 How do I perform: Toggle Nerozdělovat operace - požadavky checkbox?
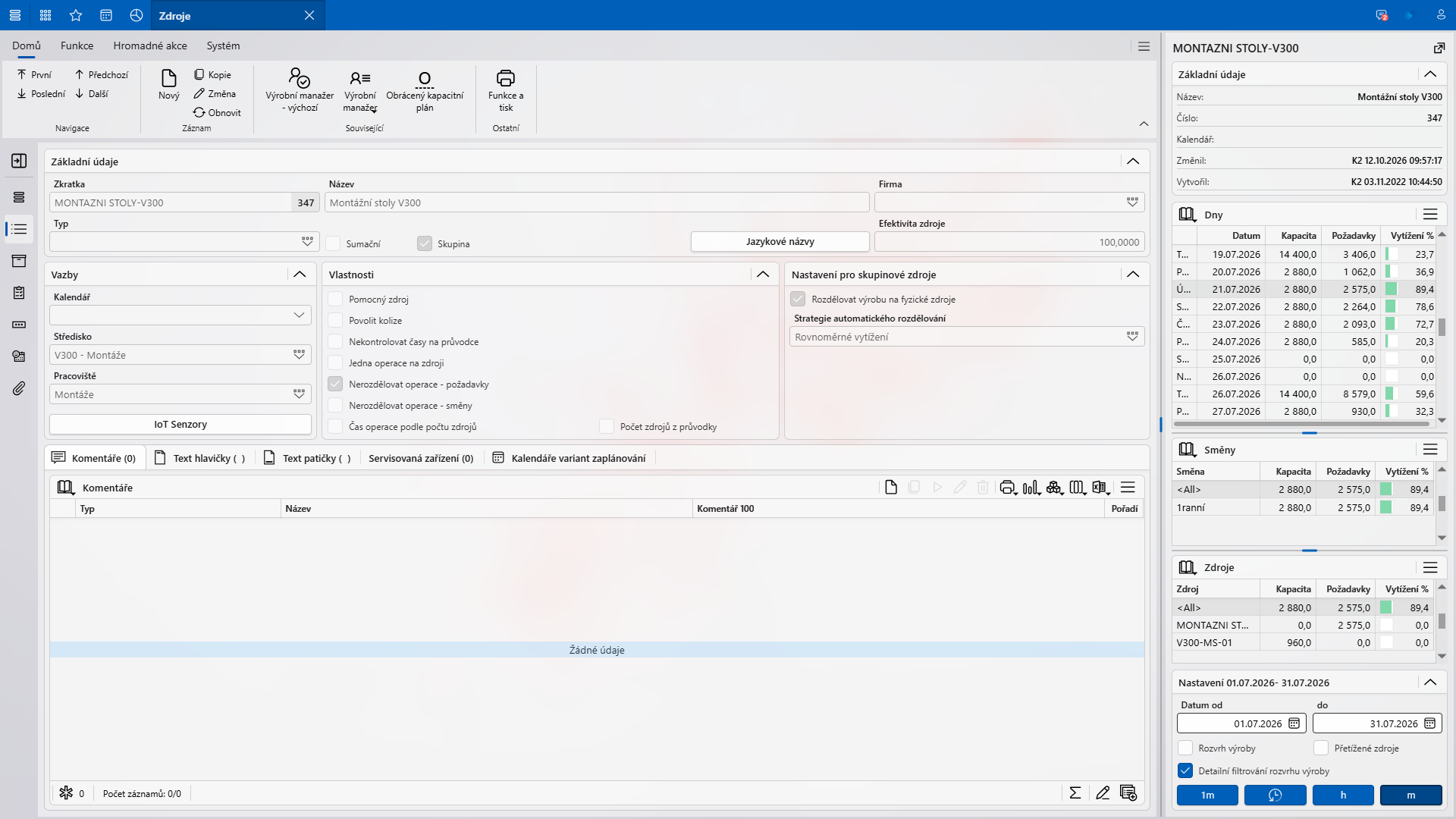(x=335, y=384)
